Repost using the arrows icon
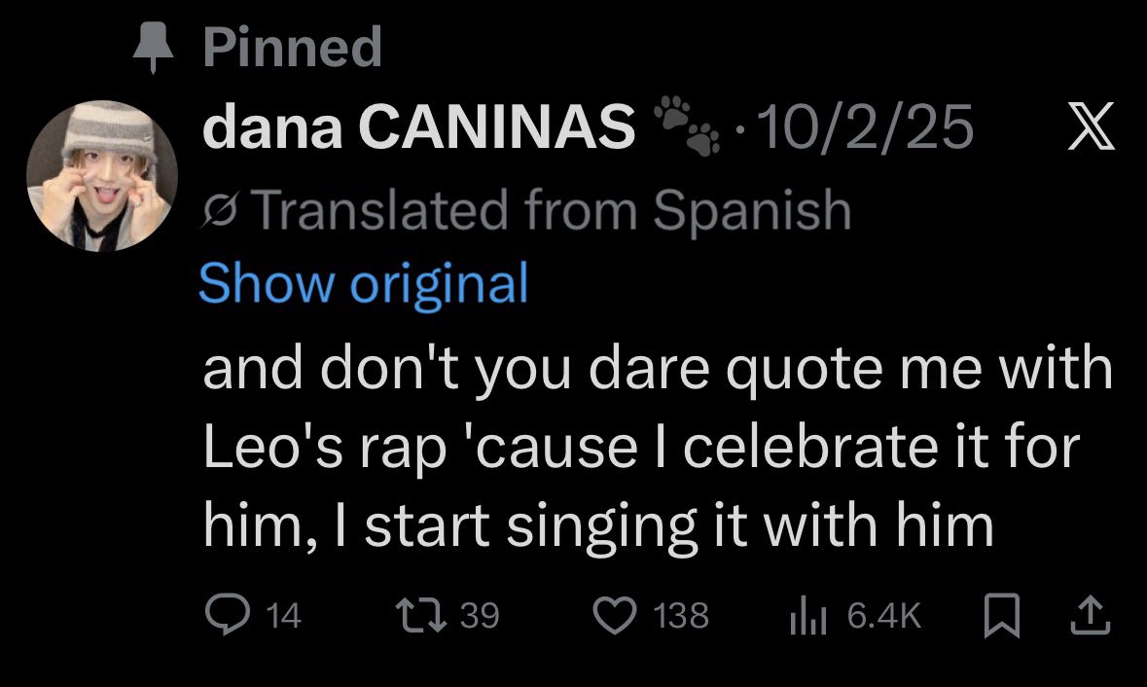Image resolution: width=1147 pixels, height=687 pixels. [x=420, y=615]
